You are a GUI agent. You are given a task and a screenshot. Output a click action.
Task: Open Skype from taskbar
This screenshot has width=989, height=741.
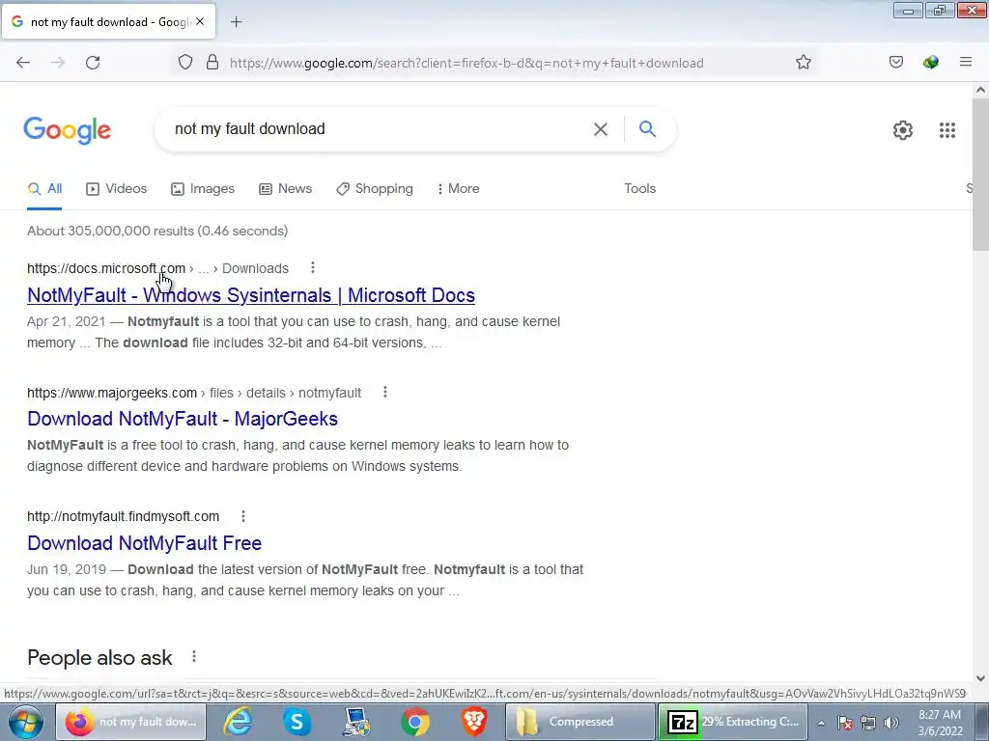[297, 722]
